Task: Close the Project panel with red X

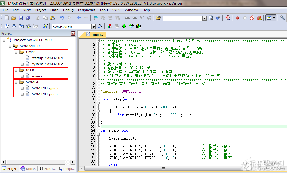Action: coord(73,33)
